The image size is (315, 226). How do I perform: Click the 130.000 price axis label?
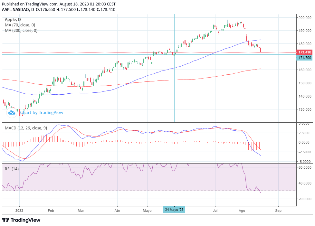tap(305, 109)
